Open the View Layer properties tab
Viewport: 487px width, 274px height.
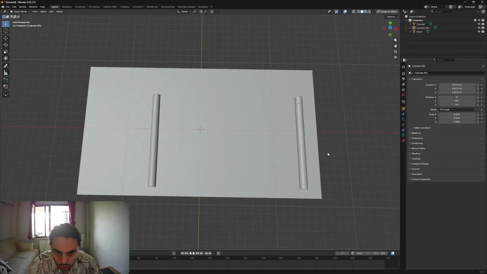[x=404, y=84]
